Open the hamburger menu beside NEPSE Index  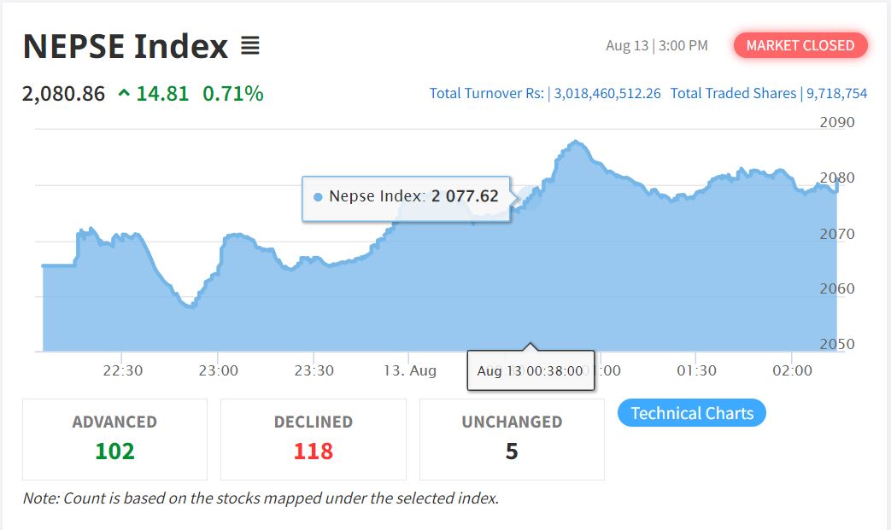[x=250, y=46]
